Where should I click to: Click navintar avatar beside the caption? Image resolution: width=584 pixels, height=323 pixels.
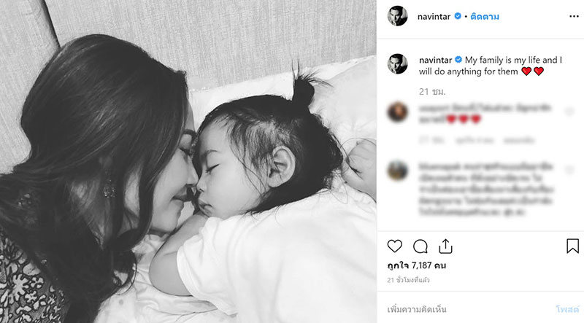(x=397, y=64)
